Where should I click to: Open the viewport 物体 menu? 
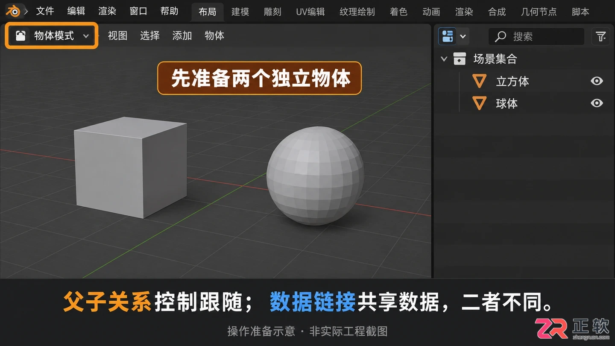[x=214, y=35]
